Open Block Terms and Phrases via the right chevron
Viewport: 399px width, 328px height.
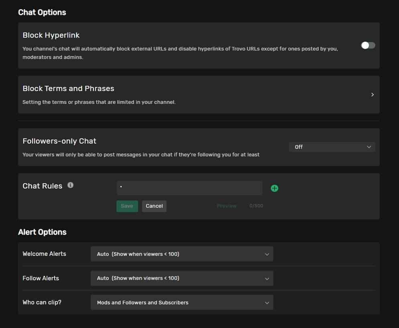[x=373, y=95]
